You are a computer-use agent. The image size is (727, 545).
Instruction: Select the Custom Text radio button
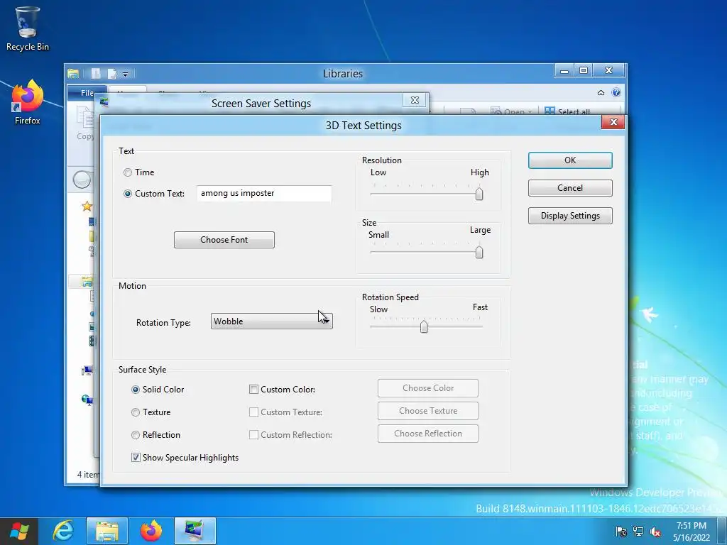coord(128,194)
